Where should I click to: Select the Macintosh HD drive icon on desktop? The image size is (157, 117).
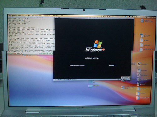point(142,21)
